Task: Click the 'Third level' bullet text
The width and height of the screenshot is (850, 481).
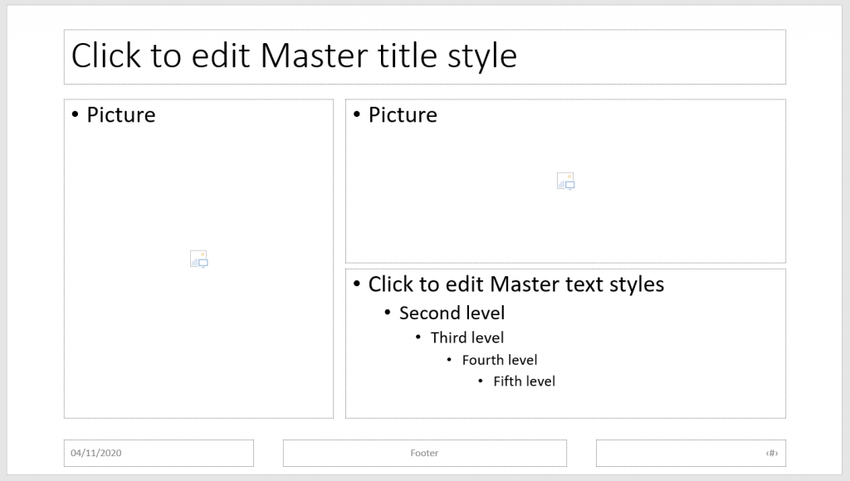Action: [467, 338]
